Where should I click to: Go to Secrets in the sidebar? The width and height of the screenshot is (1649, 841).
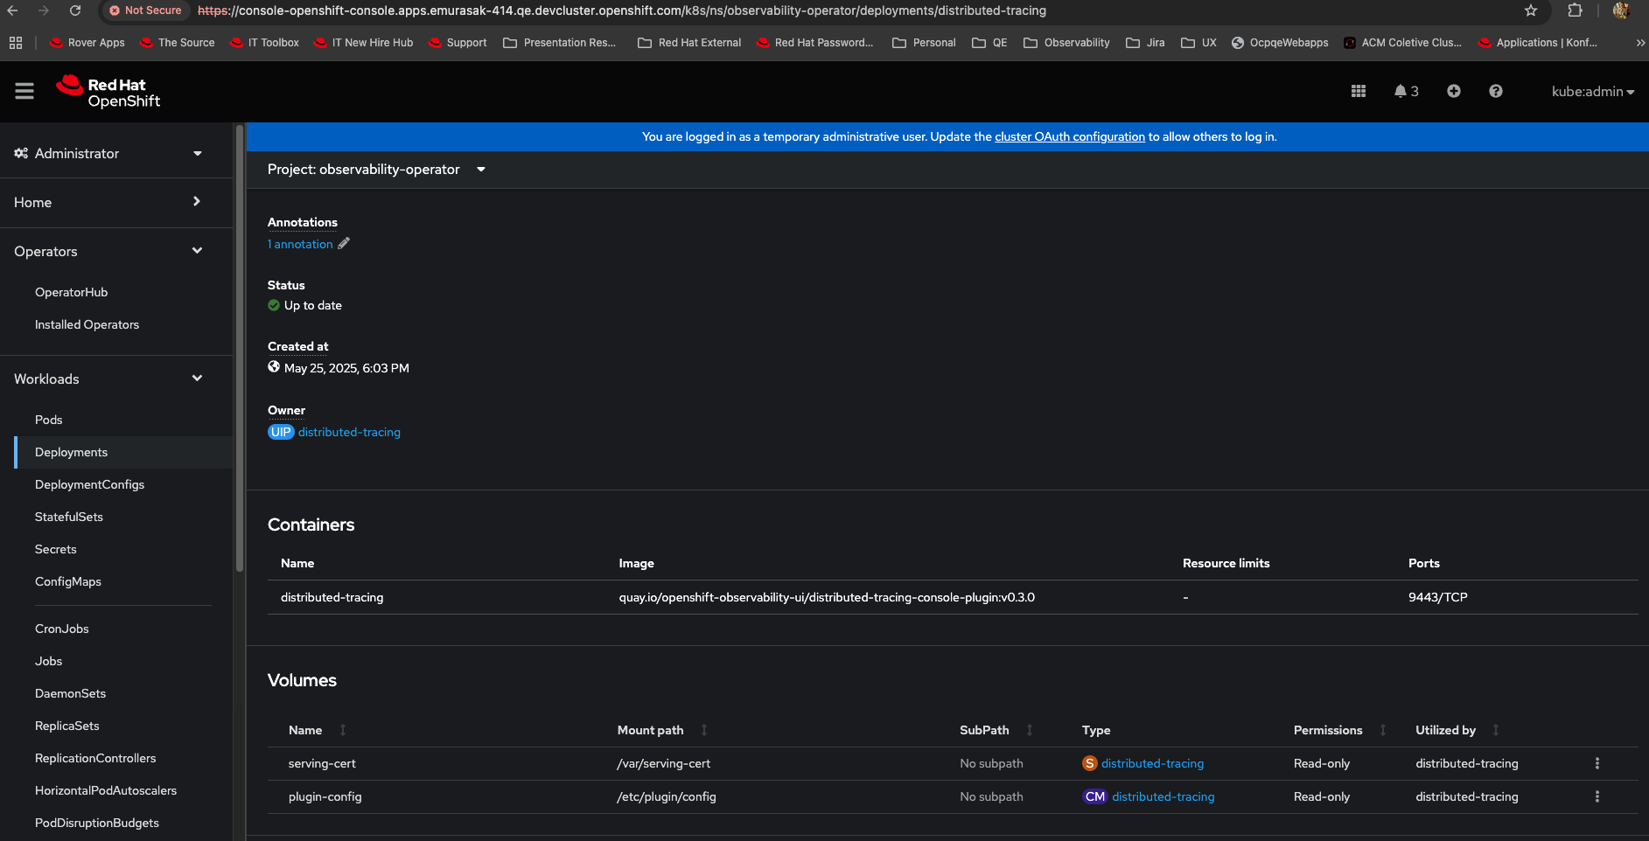(55, 549)
